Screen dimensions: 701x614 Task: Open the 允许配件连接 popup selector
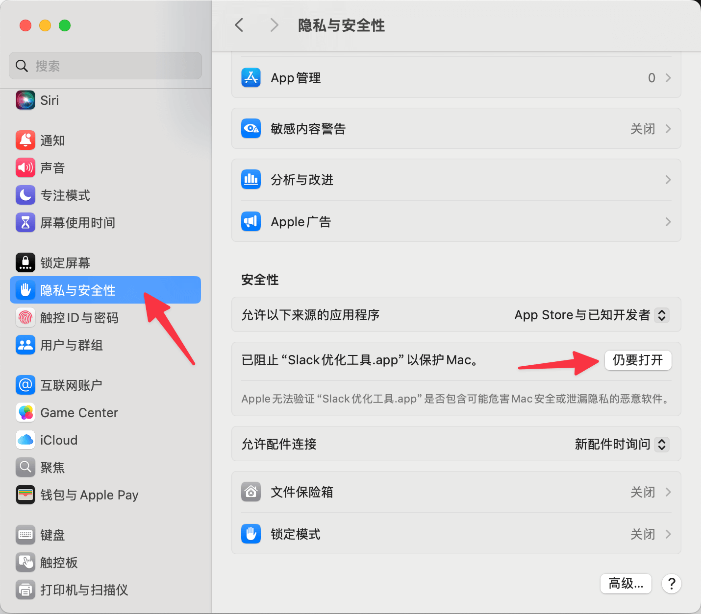662,444
